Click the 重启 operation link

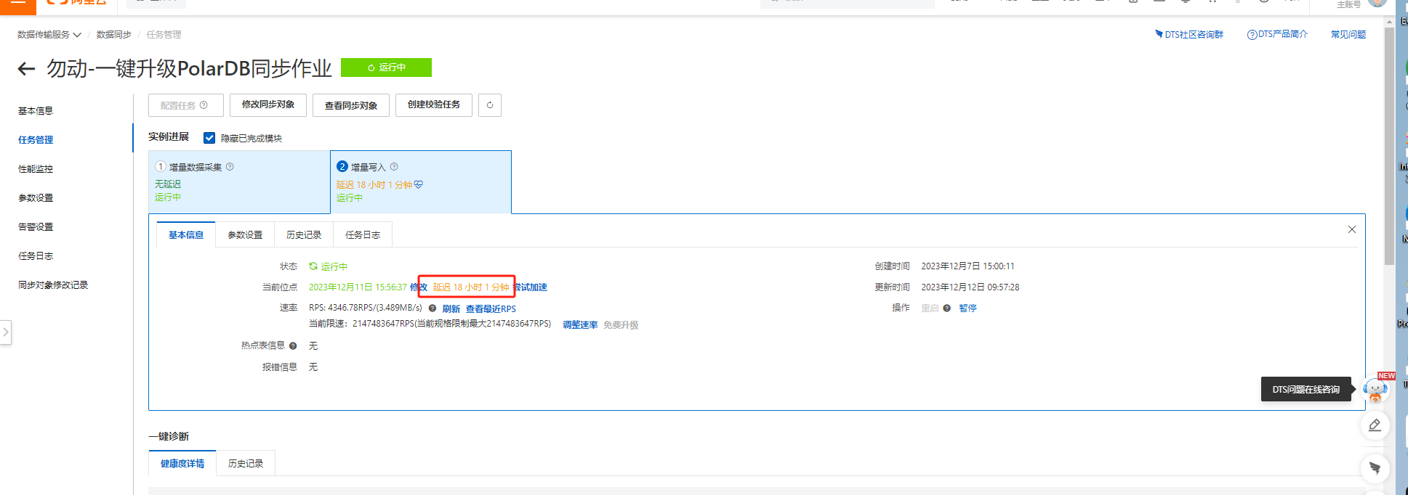(930, 308)
